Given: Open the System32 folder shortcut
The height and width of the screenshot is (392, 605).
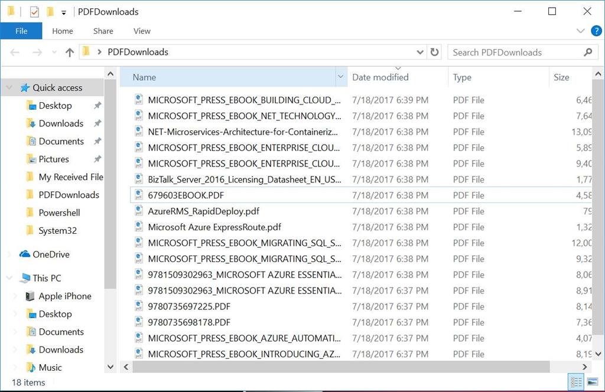Looking at the screenshot, I should (x=57, y=230).
